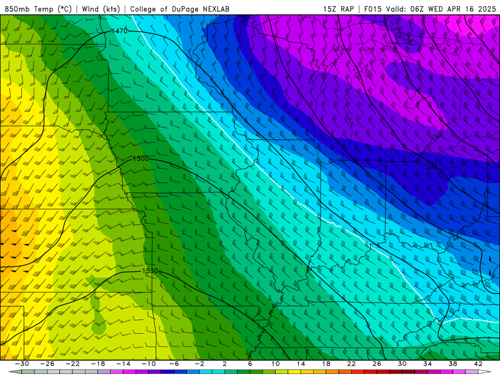Click the 26 tick label on the color scale
Viewport: 500px width, 375px height.
tap(377, 364)
